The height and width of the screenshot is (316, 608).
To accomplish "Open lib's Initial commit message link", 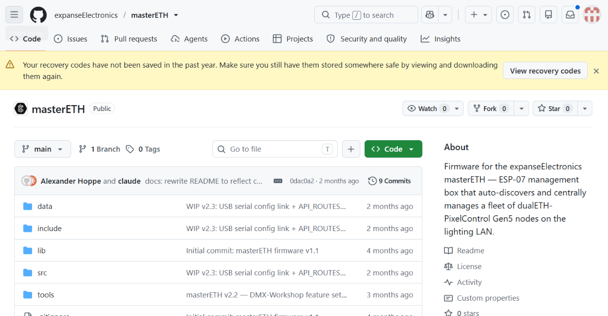I will tap(253, 251).
